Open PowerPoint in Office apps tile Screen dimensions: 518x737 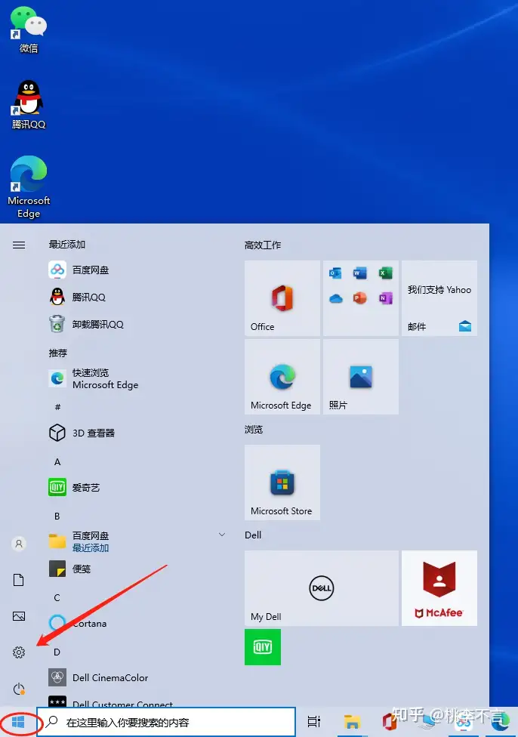[x=360, y=298]
